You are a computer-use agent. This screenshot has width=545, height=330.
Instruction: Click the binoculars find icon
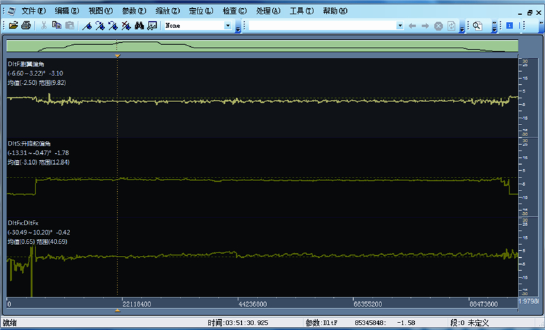tap(138, 25)
